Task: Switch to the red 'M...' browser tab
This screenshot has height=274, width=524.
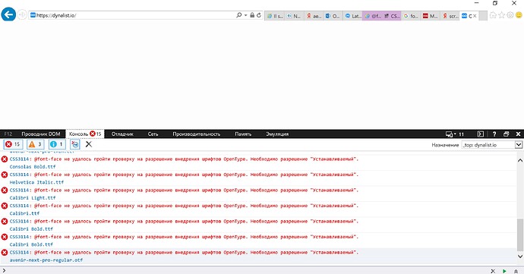Action: point(430,16)
